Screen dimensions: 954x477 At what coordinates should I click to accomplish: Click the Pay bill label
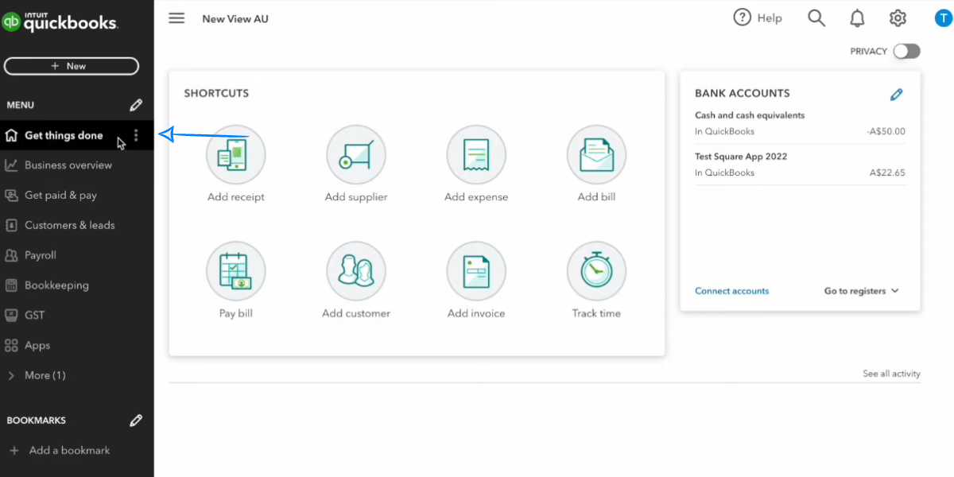(x=236, y=313)
